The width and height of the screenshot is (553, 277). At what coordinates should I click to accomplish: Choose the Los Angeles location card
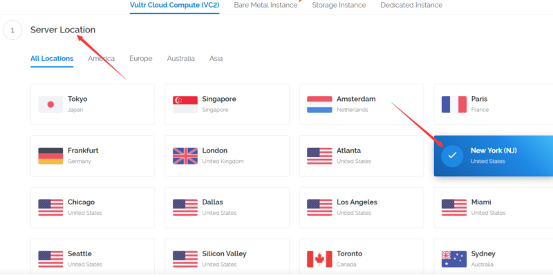[361, 207]
